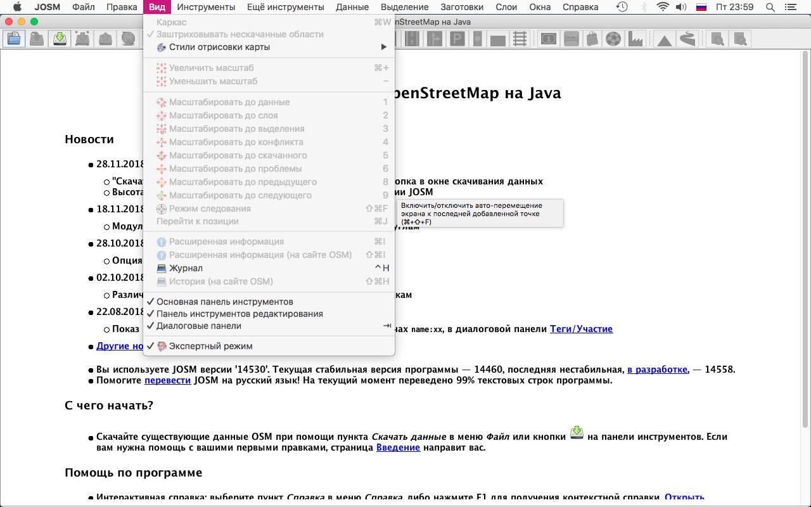Viewport: 811px width, 507px height.
Task: Select the road preset icon
Action: click(411, 39)
